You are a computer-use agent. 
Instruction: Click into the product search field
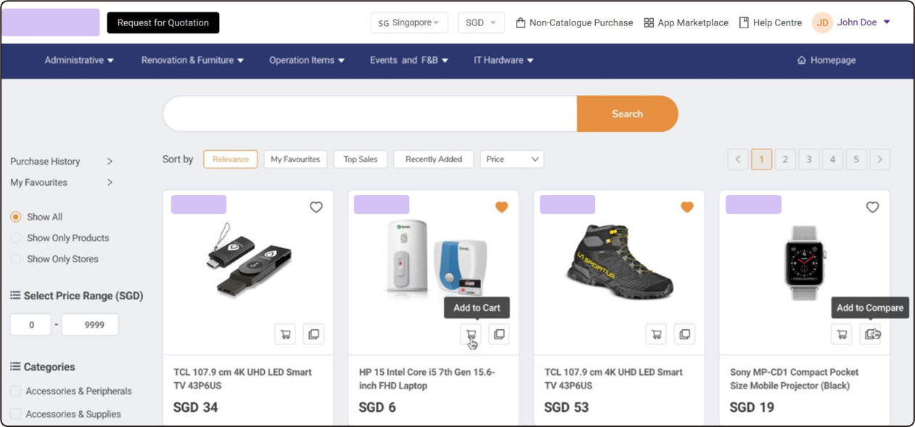[370, 114]
